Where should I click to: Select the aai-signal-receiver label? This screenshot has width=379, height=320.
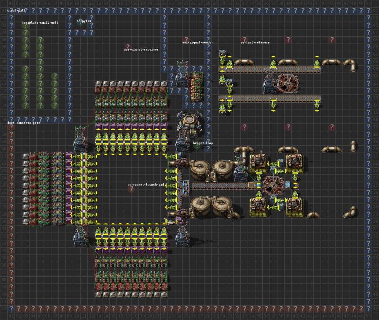pos(141,50)
